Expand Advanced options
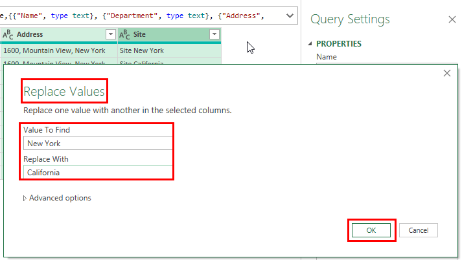Image resolution: width=473 pixels, height=260 pixels. [57, 198]
